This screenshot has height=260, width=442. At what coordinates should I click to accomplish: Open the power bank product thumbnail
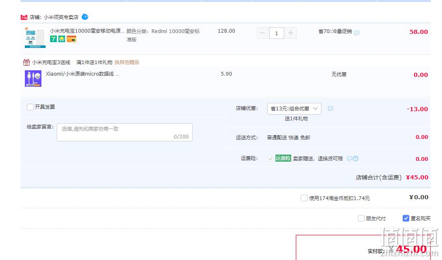(x=35, y=38)
